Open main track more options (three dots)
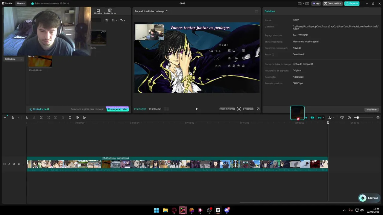Viewport: 383px width, 215px height. pos(24,164)
